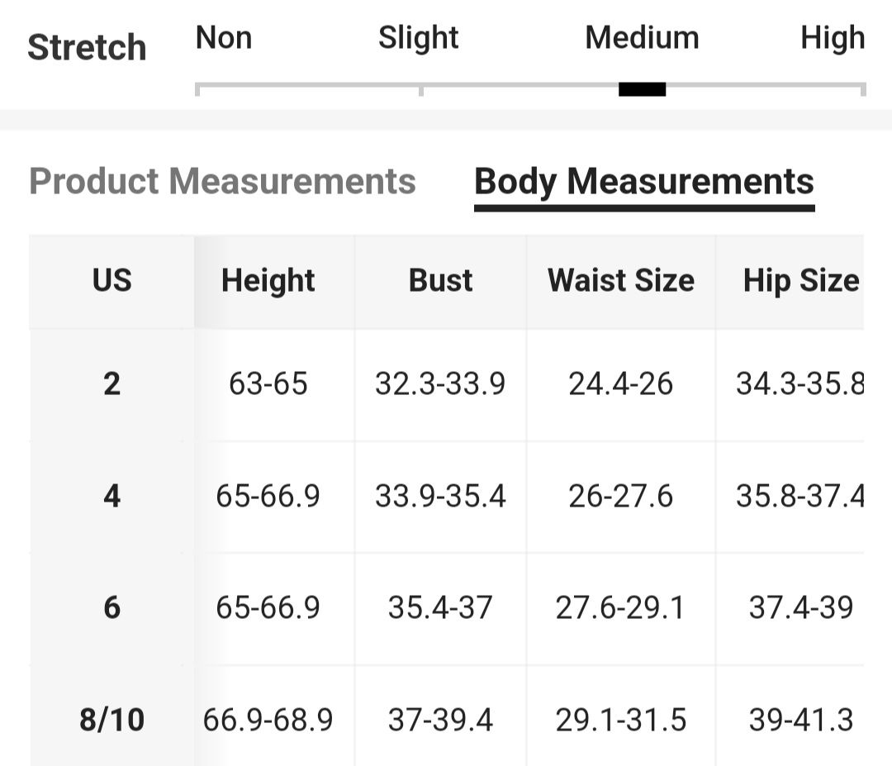Click the 39-41.3 hip size cell
Image resolution: width=892 pixels, height=766 pixels.
(801, 720)
